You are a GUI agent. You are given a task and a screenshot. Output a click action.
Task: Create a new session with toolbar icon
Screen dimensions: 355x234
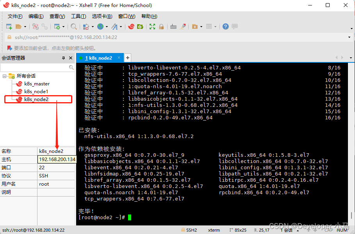point(9,27)
